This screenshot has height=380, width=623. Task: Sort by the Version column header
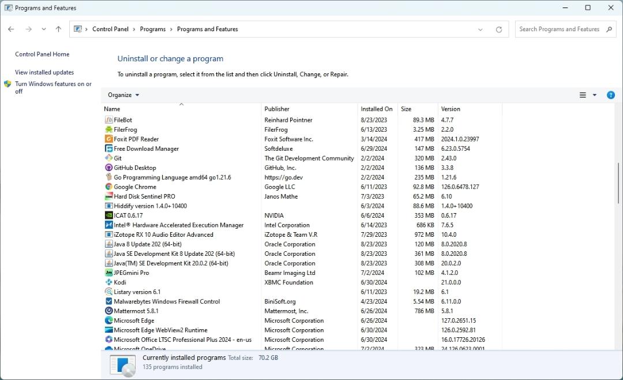[470, 109]
